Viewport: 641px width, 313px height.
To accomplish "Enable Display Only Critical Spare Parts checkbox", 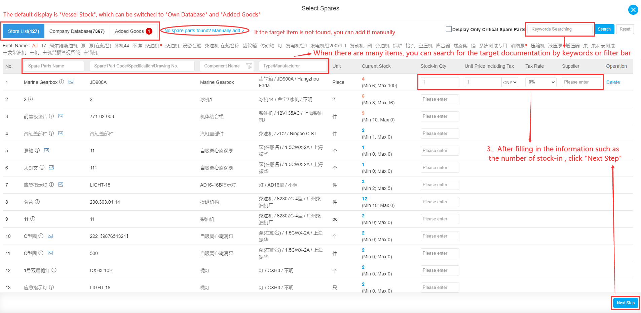I will click(x=449, y=29).
